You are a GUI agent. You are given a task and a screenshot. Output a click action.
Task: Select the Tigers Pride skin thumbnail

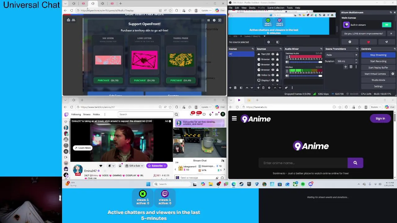click(181, 60)
